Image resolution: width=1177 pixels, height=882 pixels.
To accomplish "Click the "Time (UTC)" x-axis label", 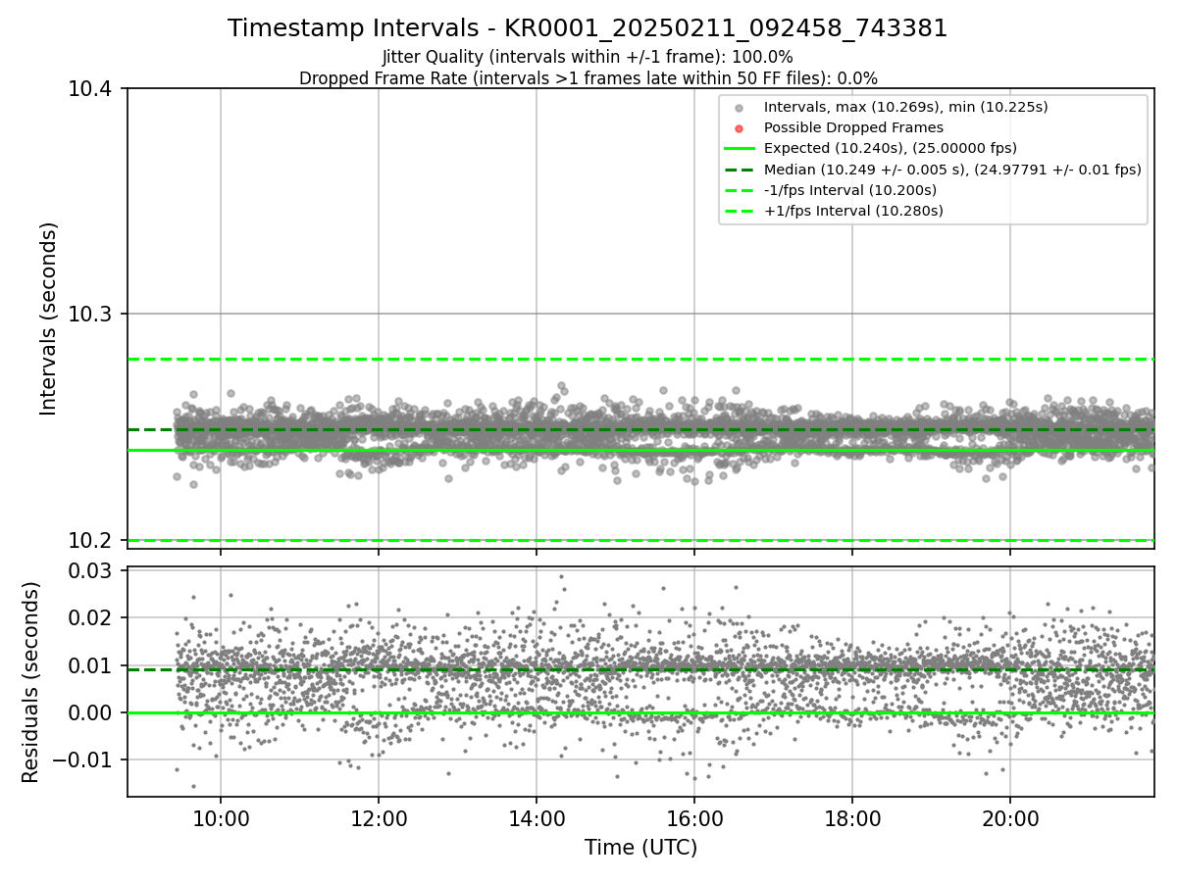I will tap(640, 848).
